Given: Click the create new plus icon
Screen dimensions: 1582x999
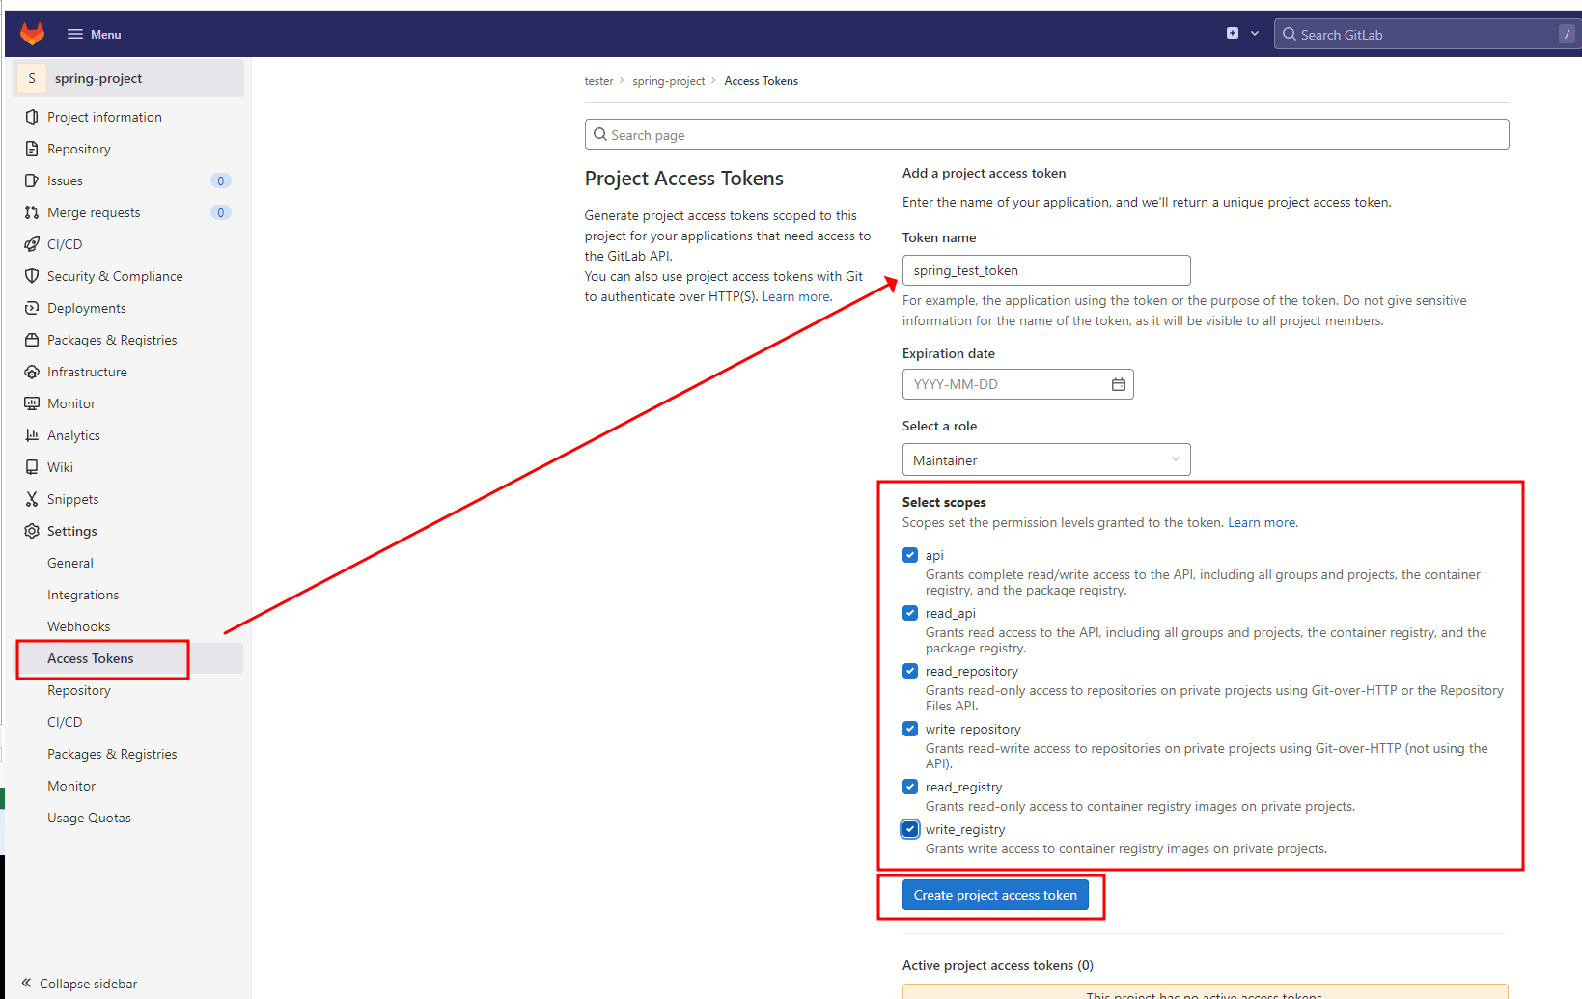Looking at the screenshot, I should [x=1233, y=33].
